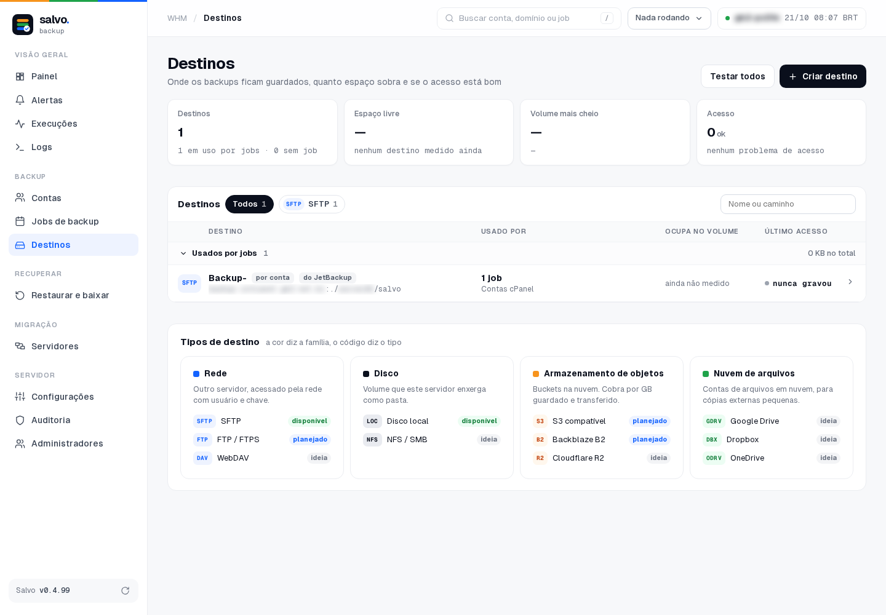
Task: Select the Todos filter tab
Action: (x=249, y=204)
